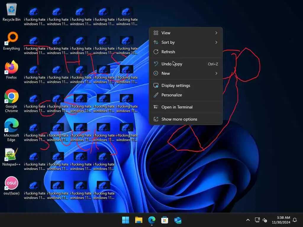Select the file right of Microsoft Edge
Screen dimensions: 303x227
coord(34,132)
